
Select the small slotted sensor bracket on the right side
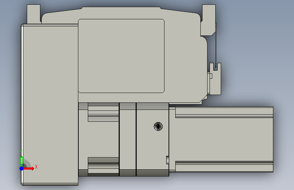point(215,79)
